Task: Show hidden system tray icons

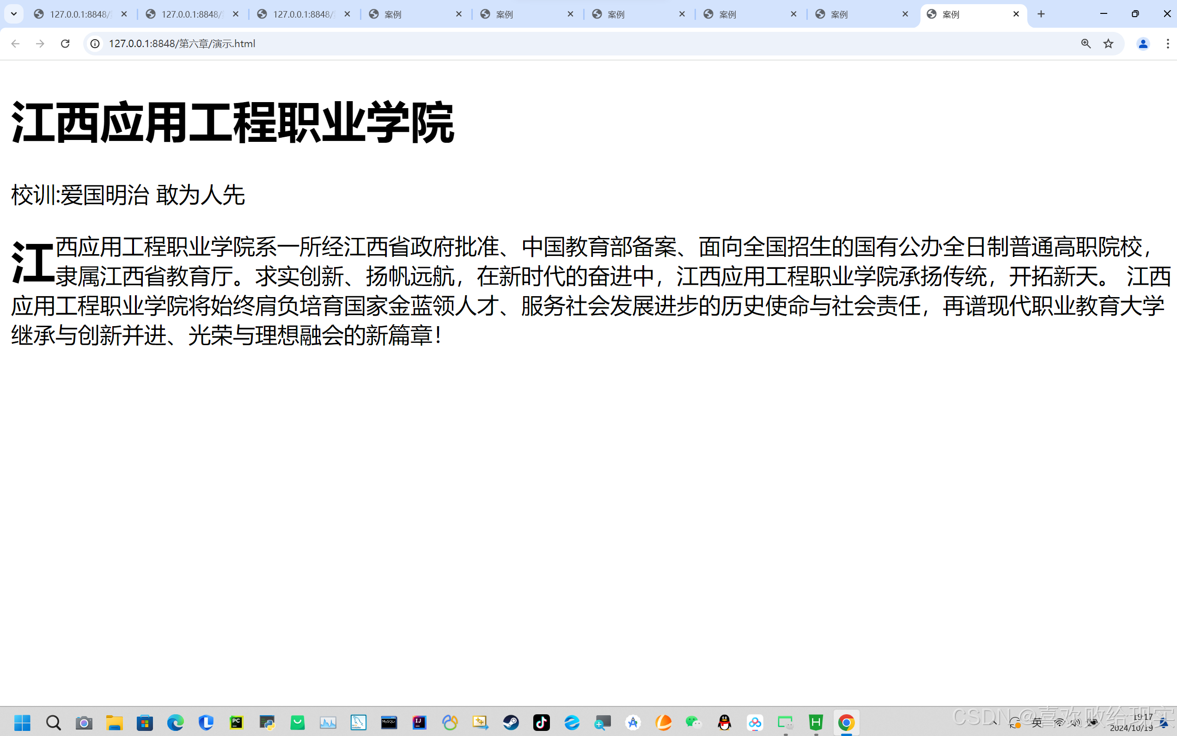Action: [x=994, y=723]
